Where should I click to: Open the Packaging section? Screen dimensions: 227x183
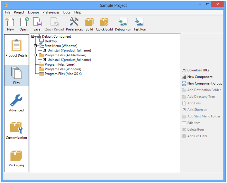click(x=16, y=158)
